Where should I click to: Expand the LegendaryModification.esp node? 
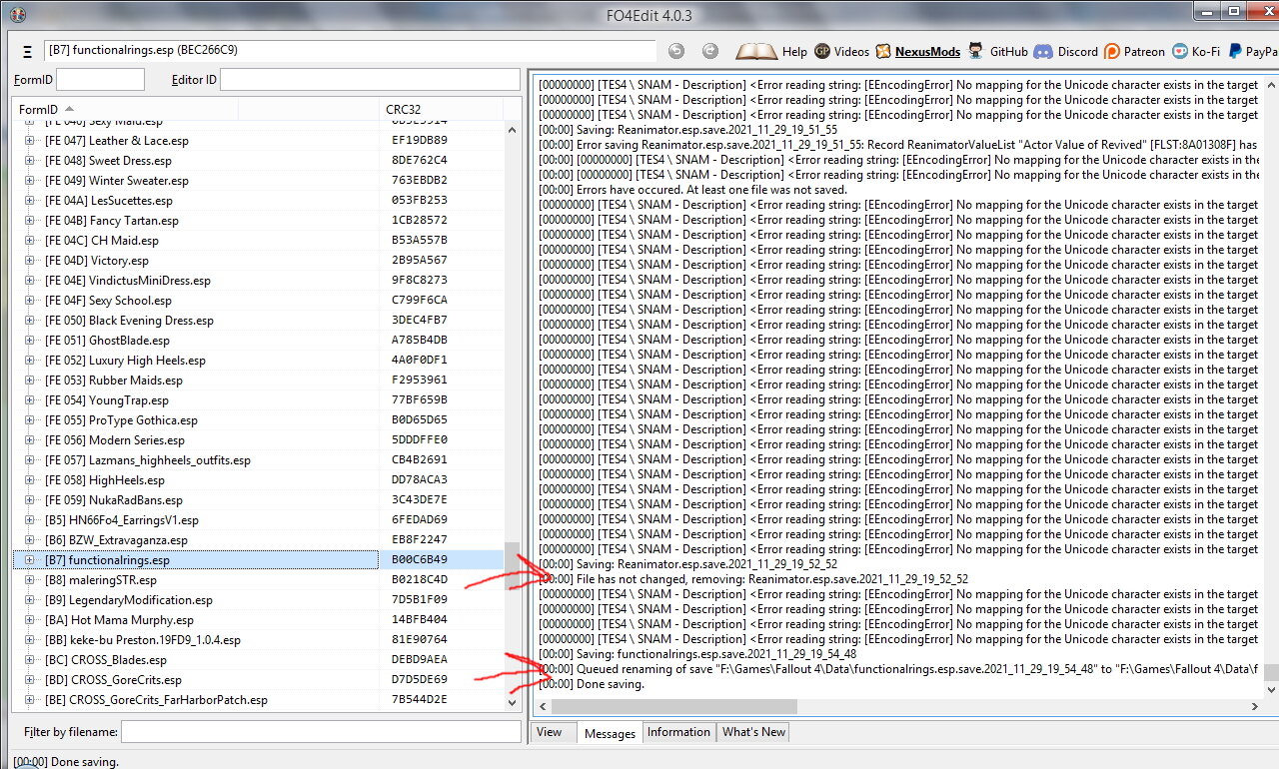point(30,600)
